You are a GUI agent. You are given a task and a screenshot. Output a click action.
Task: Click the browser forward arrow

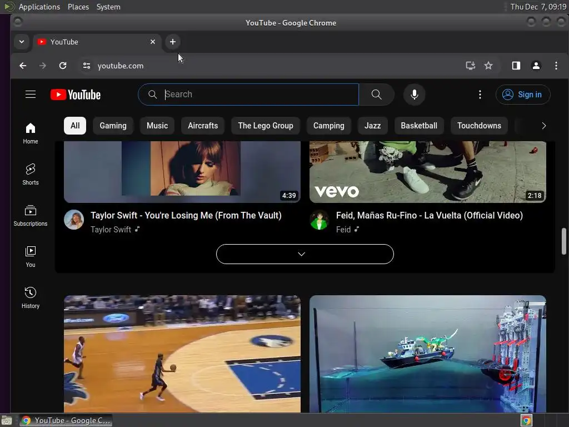pos(43,66)
